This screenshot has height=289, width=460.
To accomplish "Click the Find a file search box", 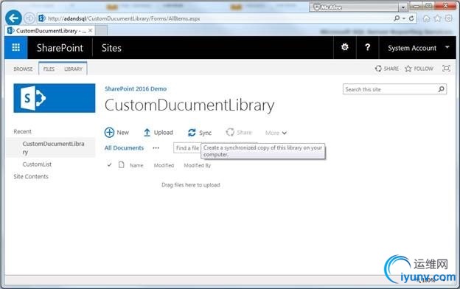I will 187,148.
